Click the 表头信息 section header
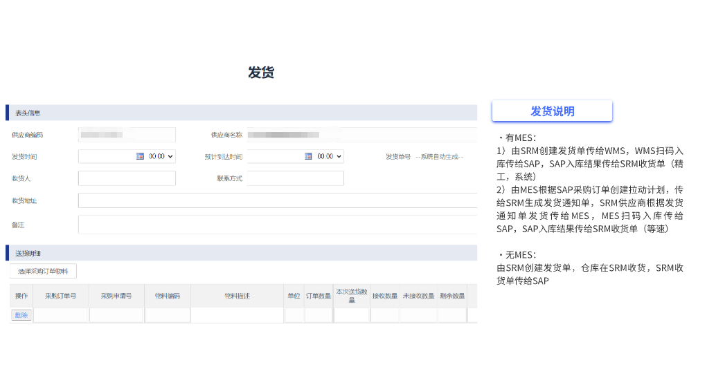The image size is (707, 387). 28,113
